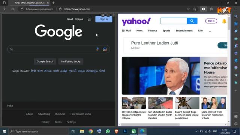Viewport: 240px width, 135px height.
Task: Open Google Settings footer menu
Action: click(x=71, y=122)
